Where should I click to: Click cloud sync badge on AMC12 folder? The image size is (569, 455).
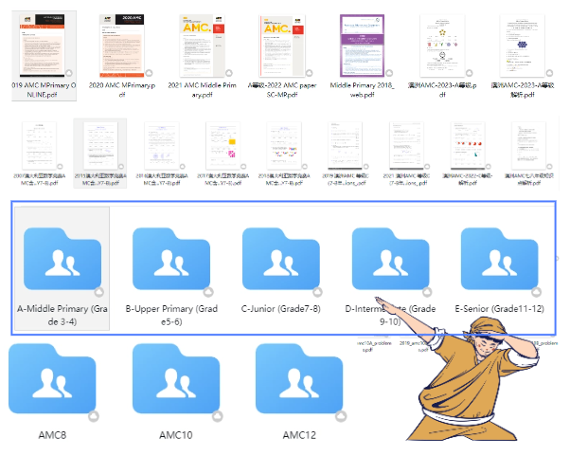(x=341, y=416)
